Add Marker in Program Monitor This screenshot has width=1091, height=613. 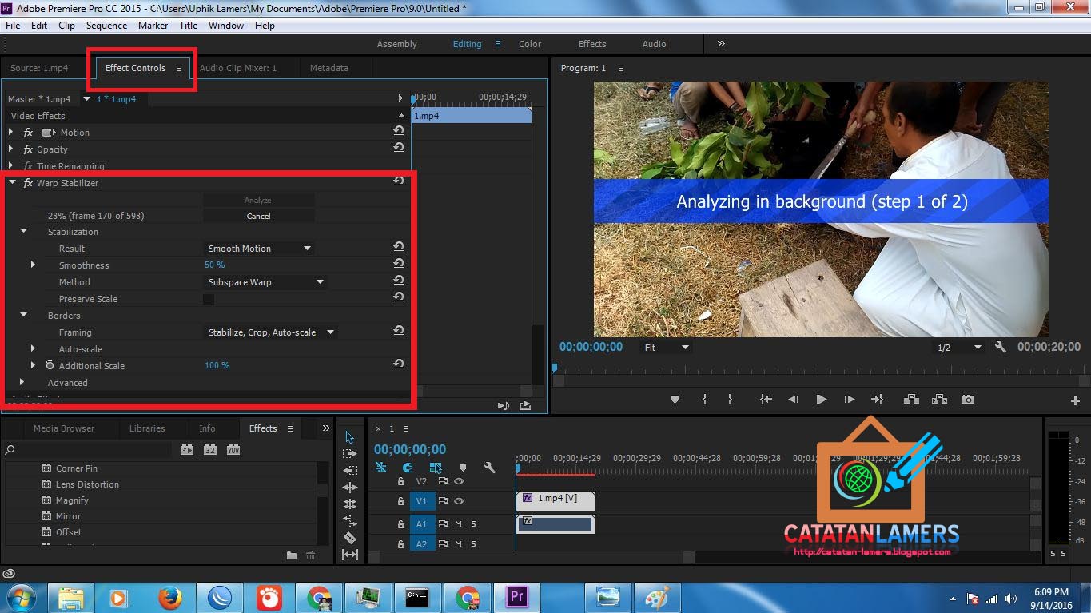675,400
